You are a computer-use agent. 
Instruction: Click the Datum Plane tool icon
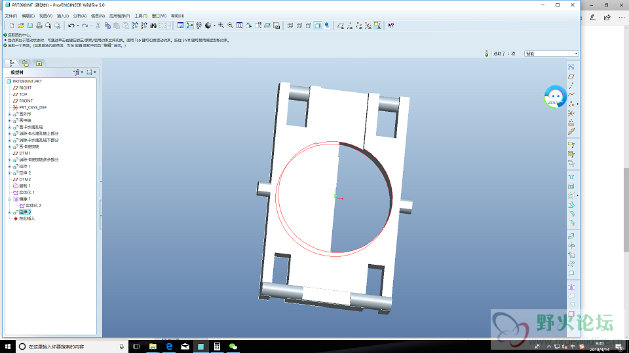pos(571,76)
